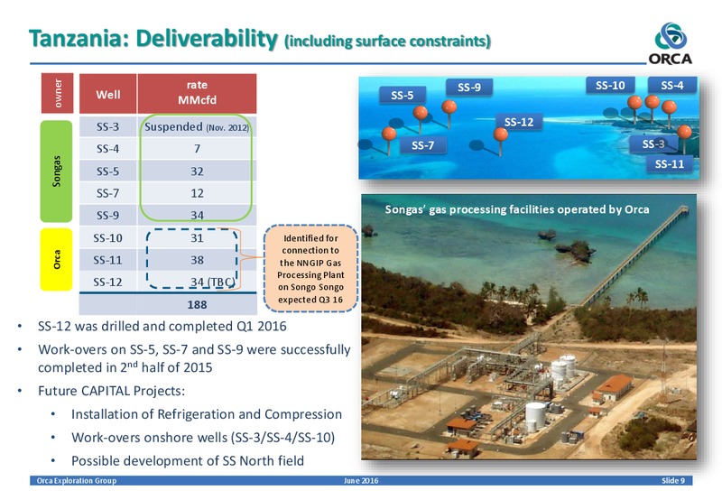Click the green Songas owner block
The image size is (722, 500).
[x=56, y=171]
